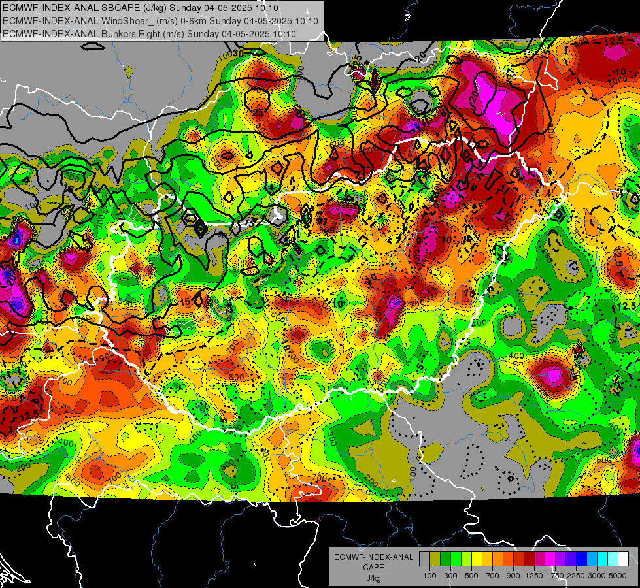Click the legend tick label 1250

point(534,576)
